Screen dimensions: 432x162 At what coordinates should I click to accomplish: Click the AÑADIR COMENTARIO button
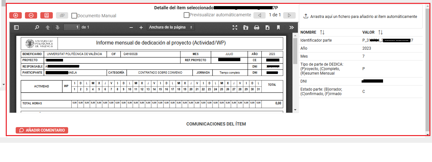pos(42,130)
